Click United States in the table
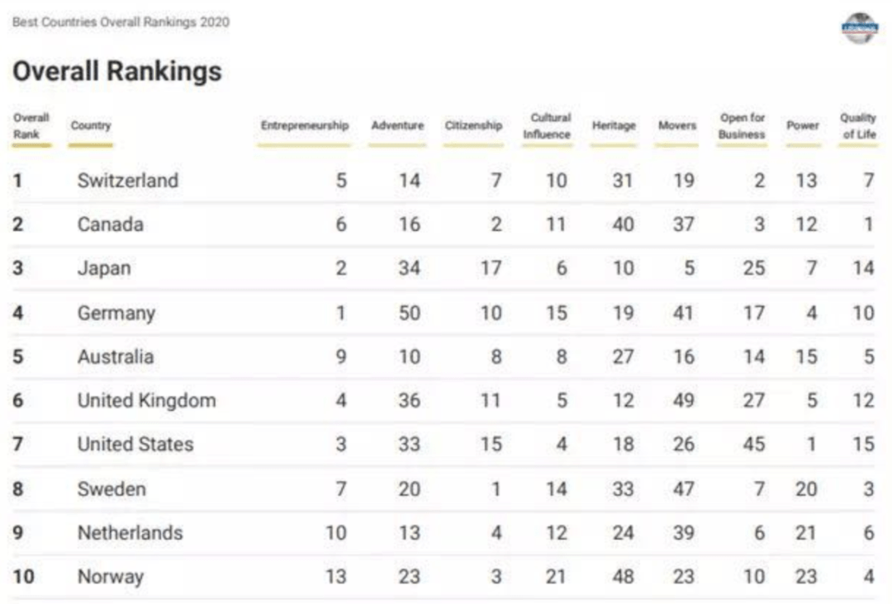This screenshot has width=892, height=604. tap(135, 445)
